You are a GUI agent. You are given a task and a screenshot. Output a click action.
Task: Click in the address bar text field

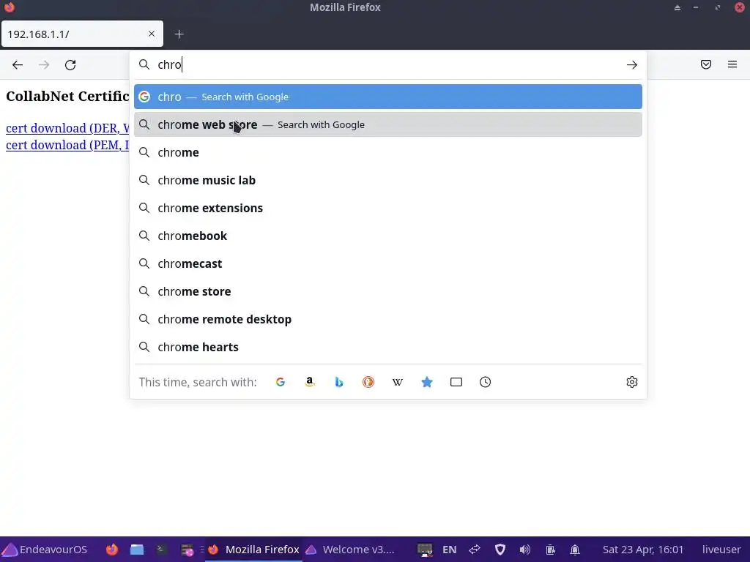pyautogui.click(x=387, y=64)
